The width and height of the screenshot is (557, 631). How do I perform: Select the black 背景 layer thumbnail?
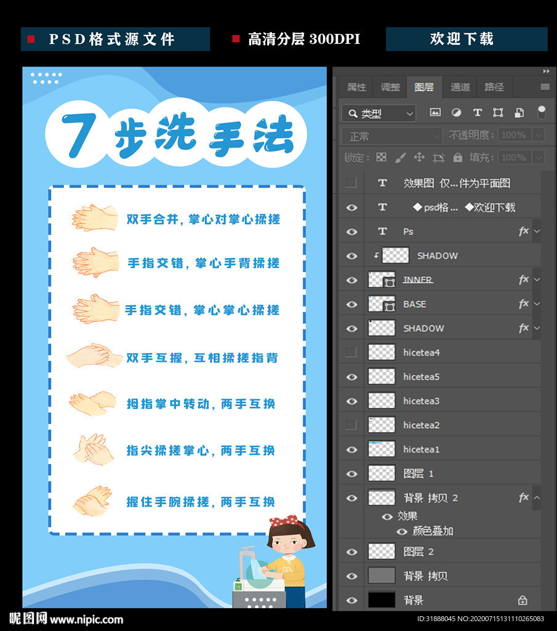(x=382, y=600)
